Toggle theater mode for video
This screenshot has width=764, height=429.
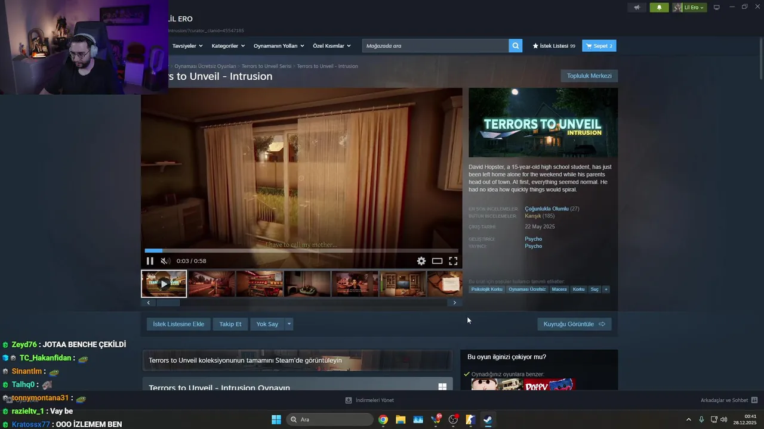(x=437, y=261)
